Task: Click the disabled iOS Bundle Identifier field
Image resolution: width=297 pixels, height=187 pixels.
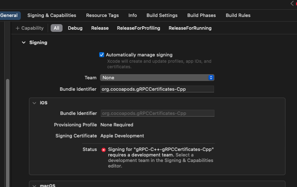Action: pyautogui.click(x=157, y=113)
